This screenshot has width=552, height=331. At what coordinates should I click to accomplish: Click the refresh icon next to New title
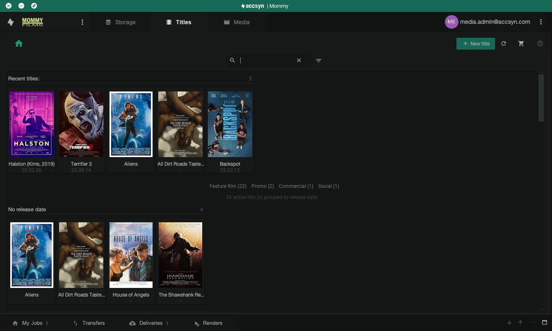[504, 43]
